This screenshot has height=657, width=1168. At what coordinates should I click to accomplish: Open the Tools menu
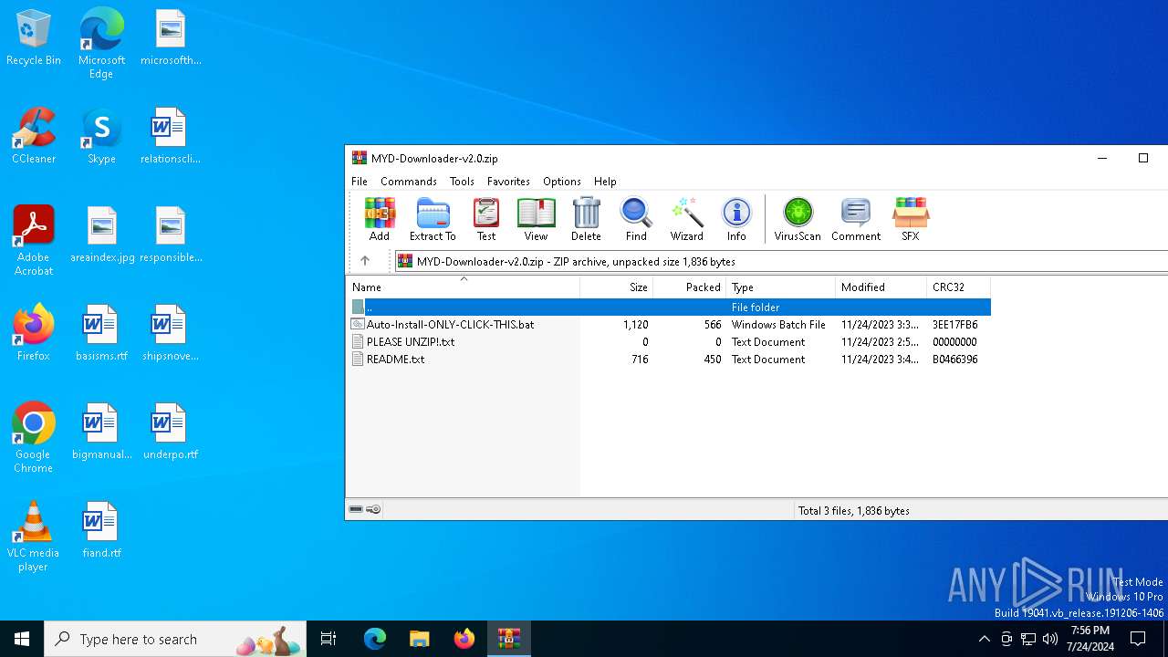pyautogui.click(x=462, y=182)
